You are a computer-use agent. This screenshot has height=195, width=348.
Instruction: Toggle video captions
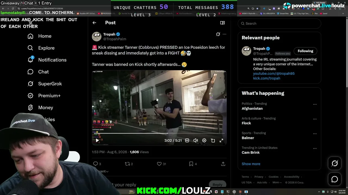point(187,140)
